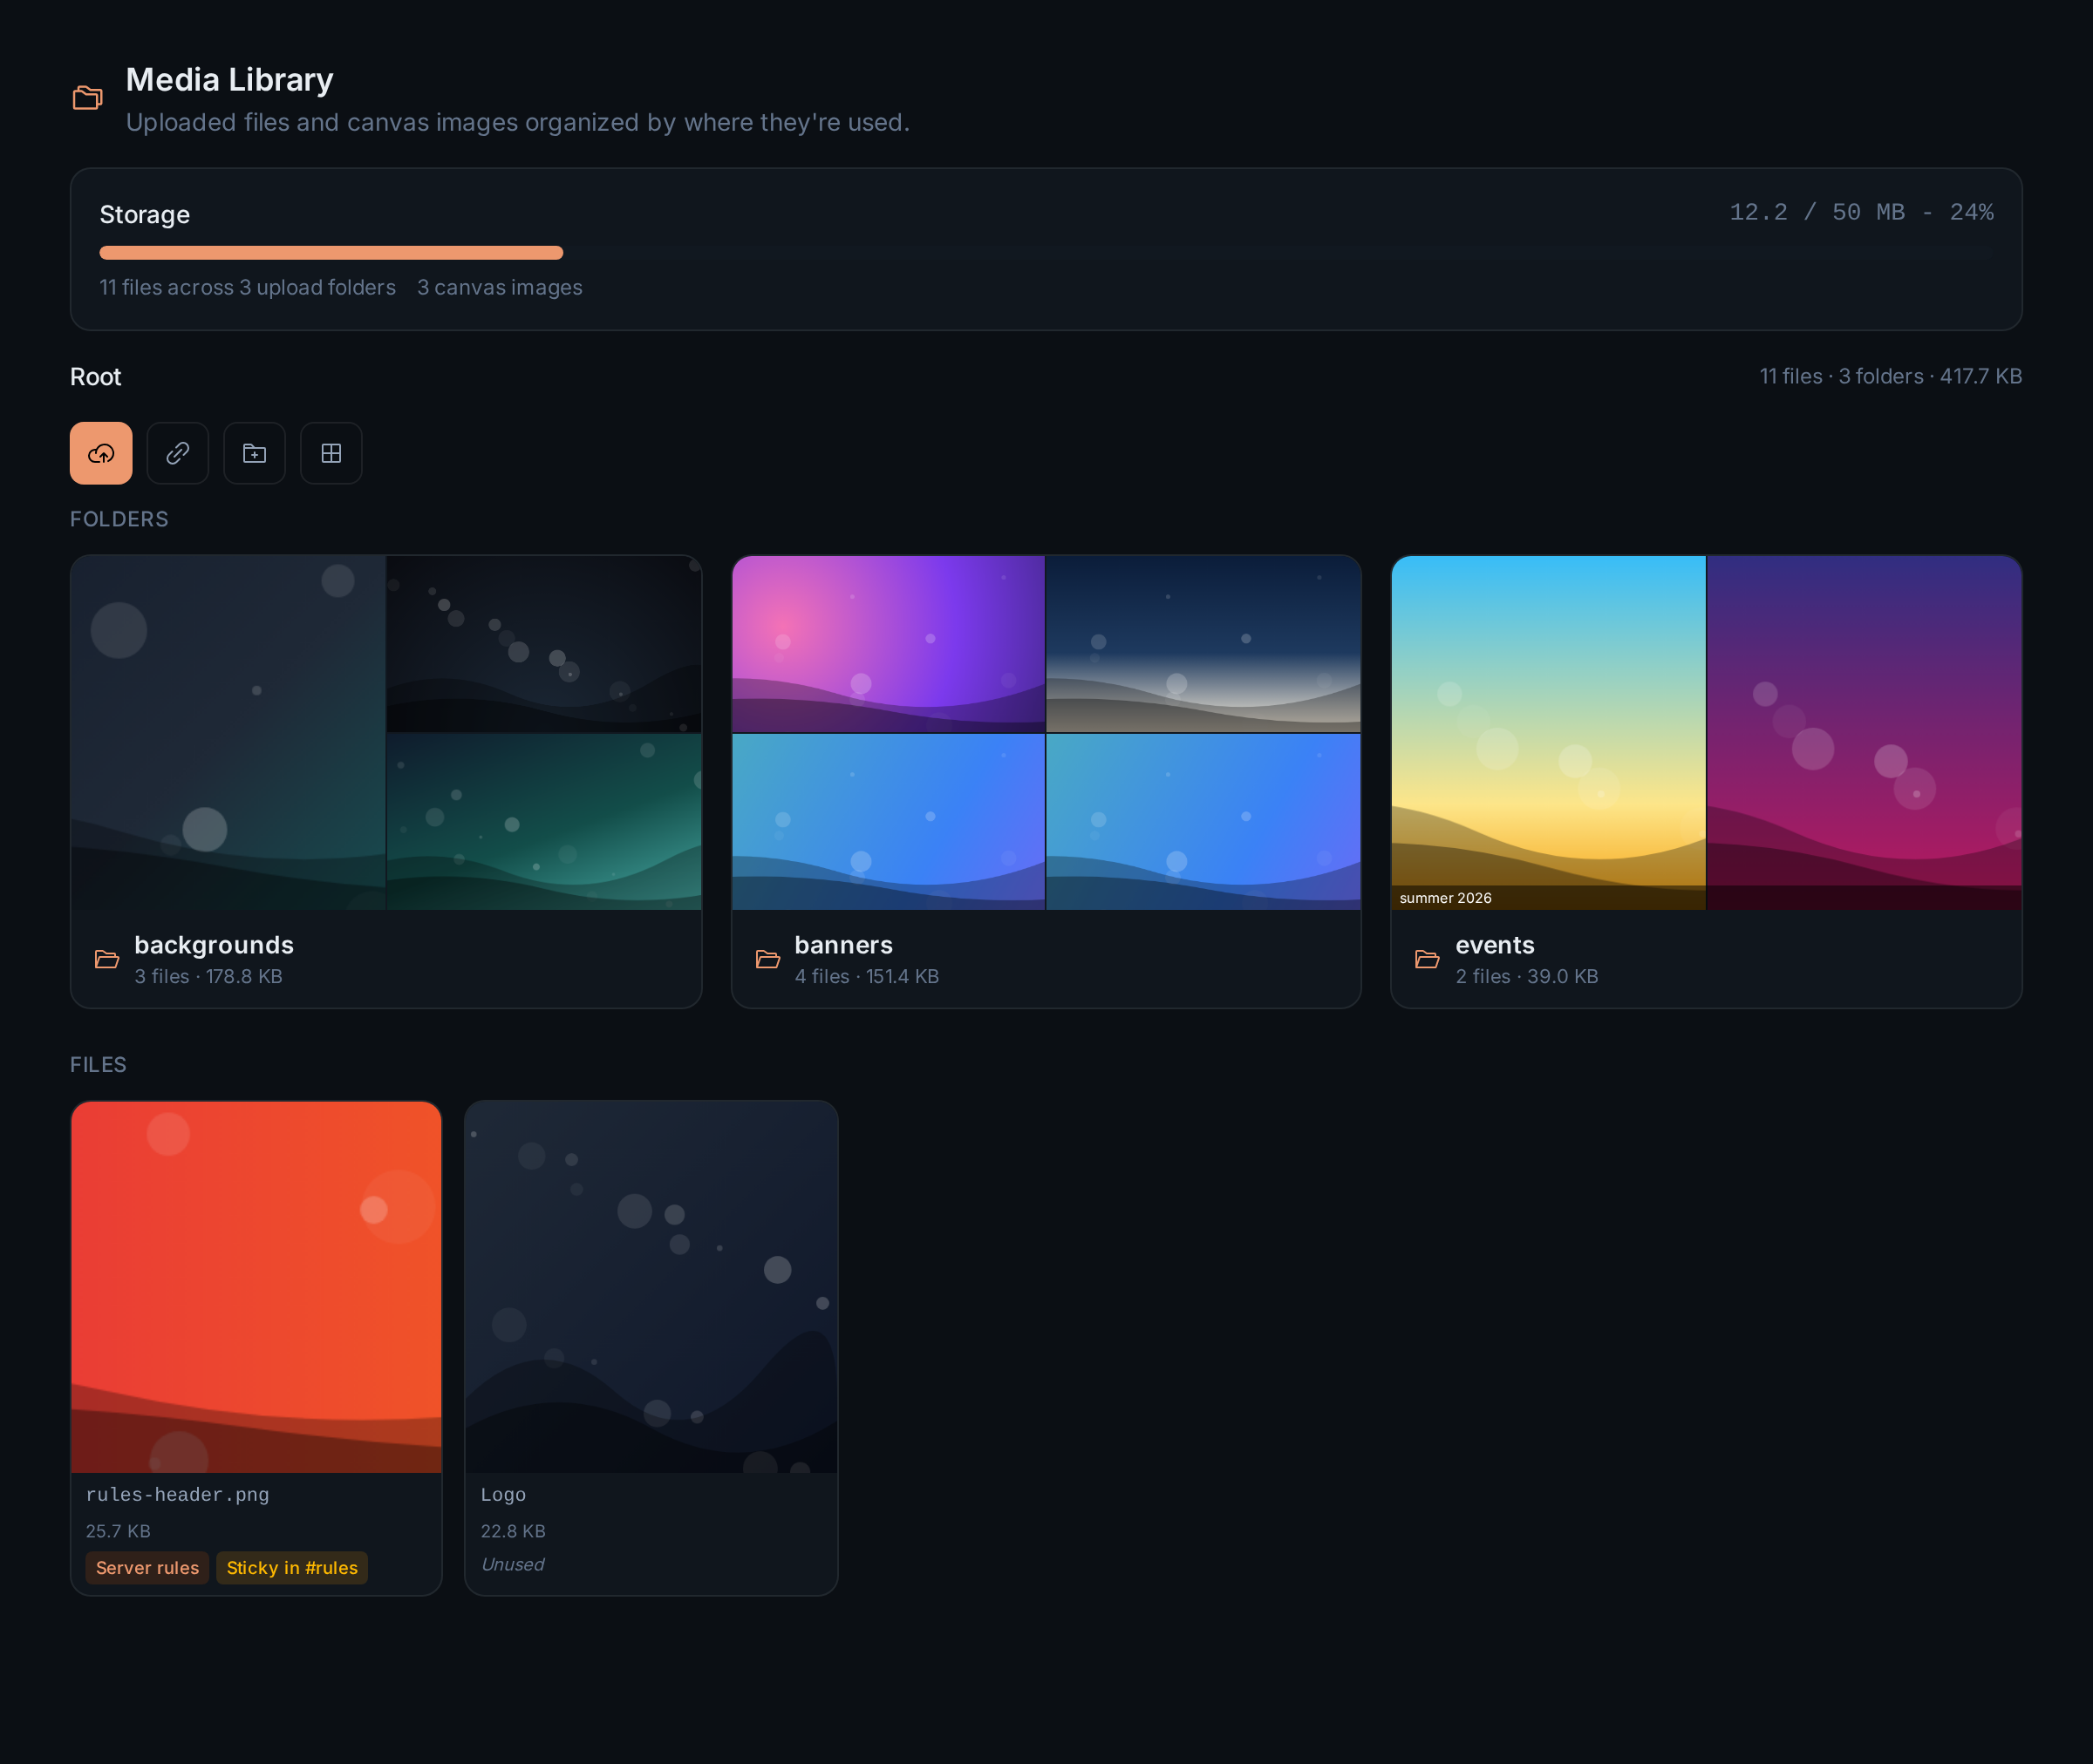This screenshot has height=1764, width=2093.
Task: Click the teal background preview image
Action: coord(544,822)
